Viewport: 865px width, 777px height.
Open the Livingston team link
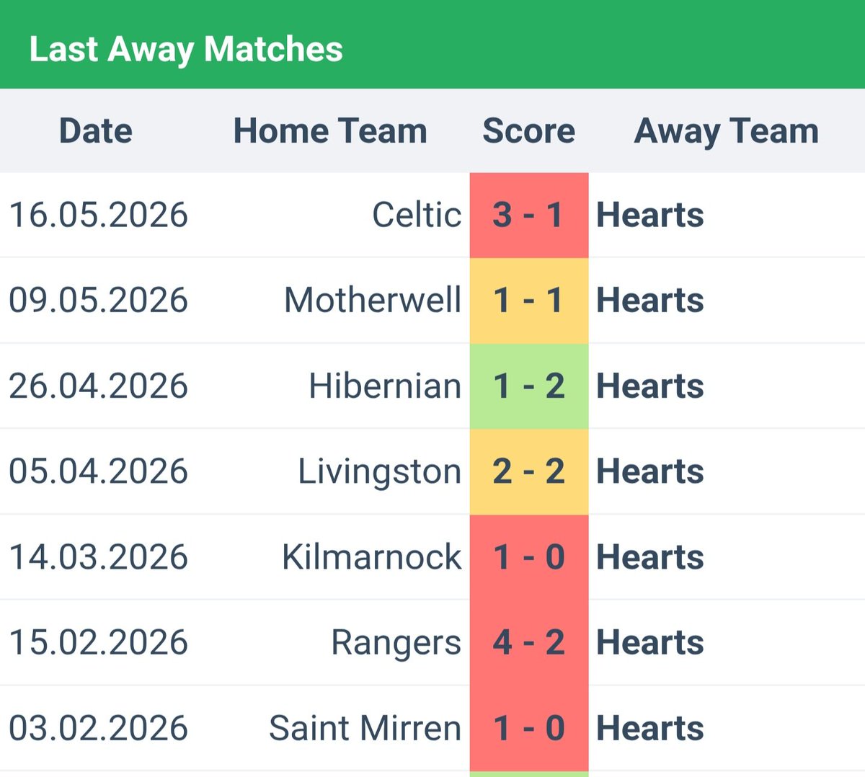[380, 472]
